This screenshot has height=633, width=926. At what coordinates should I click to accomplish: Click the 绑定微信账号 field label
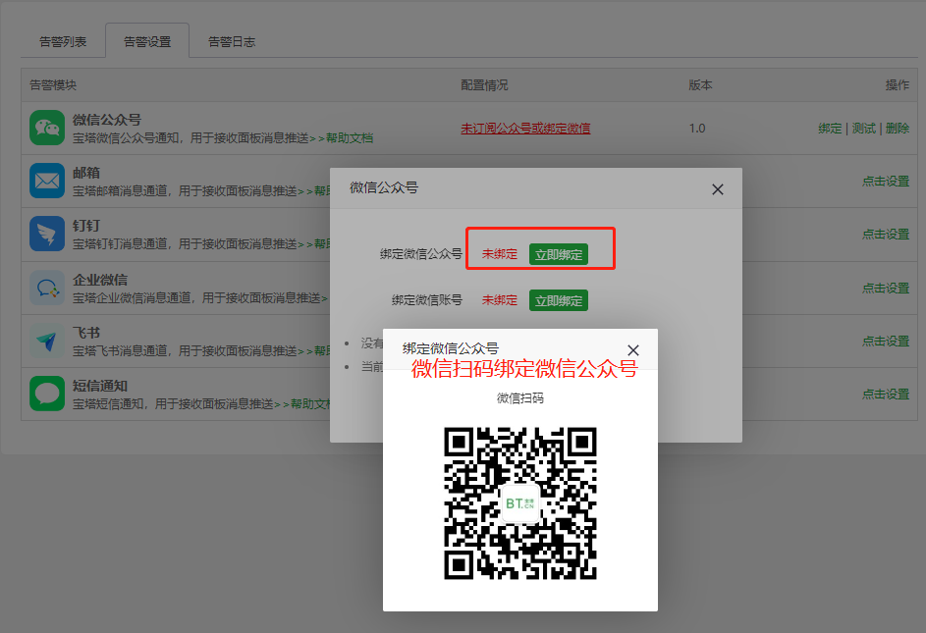pyautogui.click(x=427, y=300)
